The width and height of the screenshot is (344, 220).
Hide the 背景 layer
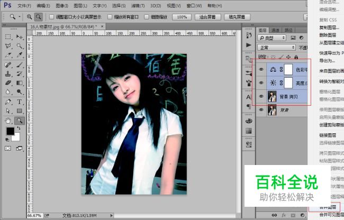coord(261,110)
